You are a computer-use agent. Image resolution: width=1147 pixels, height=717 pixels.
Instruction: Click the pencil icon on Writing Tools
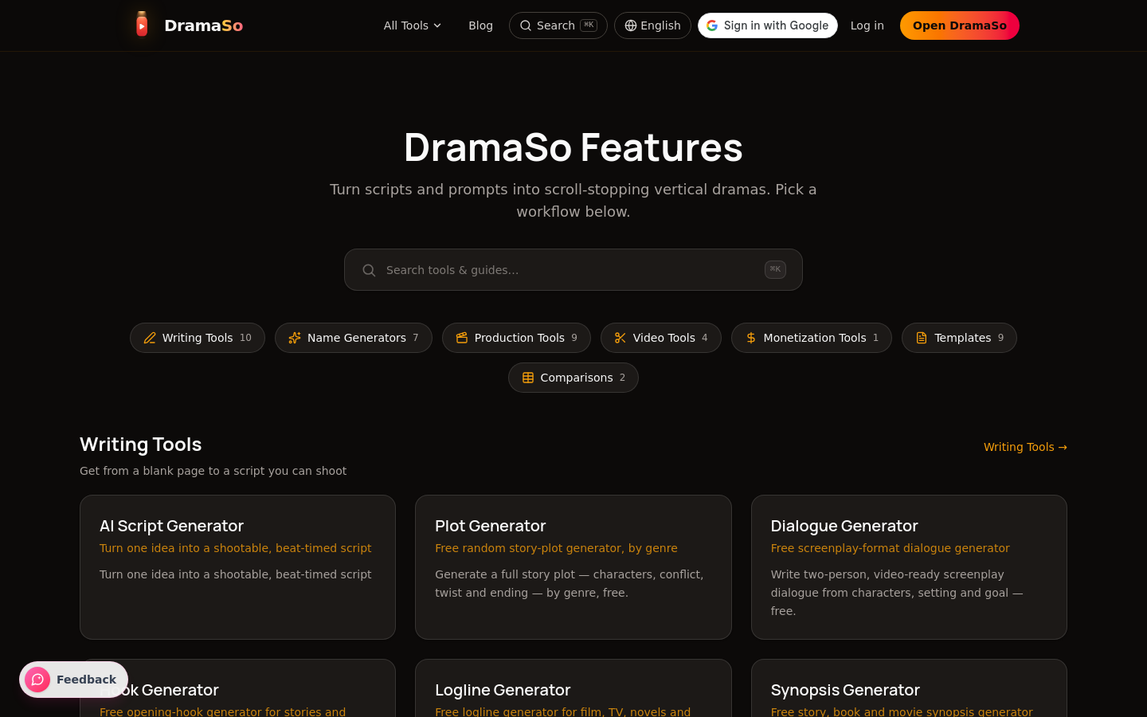(150, 338)
